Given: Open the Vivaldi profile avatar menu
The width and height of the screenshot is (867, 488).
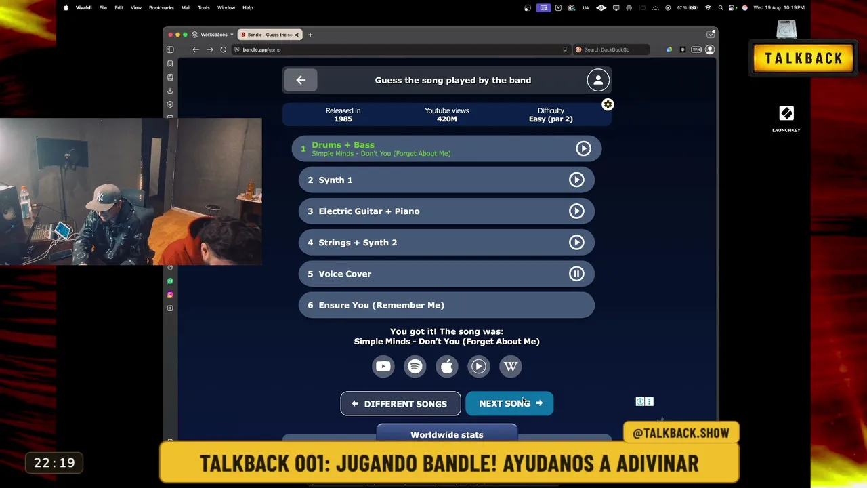Looking at the screenshot, I should (710, 49).
